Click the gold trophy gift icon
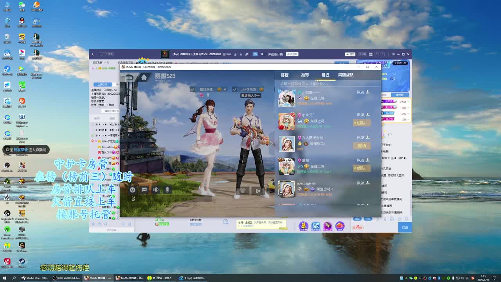The height and width of the screenshot is (282, 501). [x=303, y=226]
